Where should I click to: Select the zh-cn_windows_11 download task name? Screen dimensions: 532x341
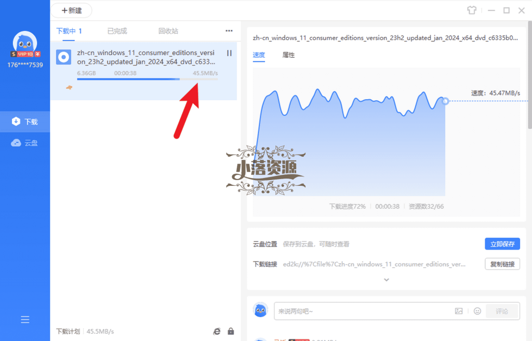coord(146,57)
